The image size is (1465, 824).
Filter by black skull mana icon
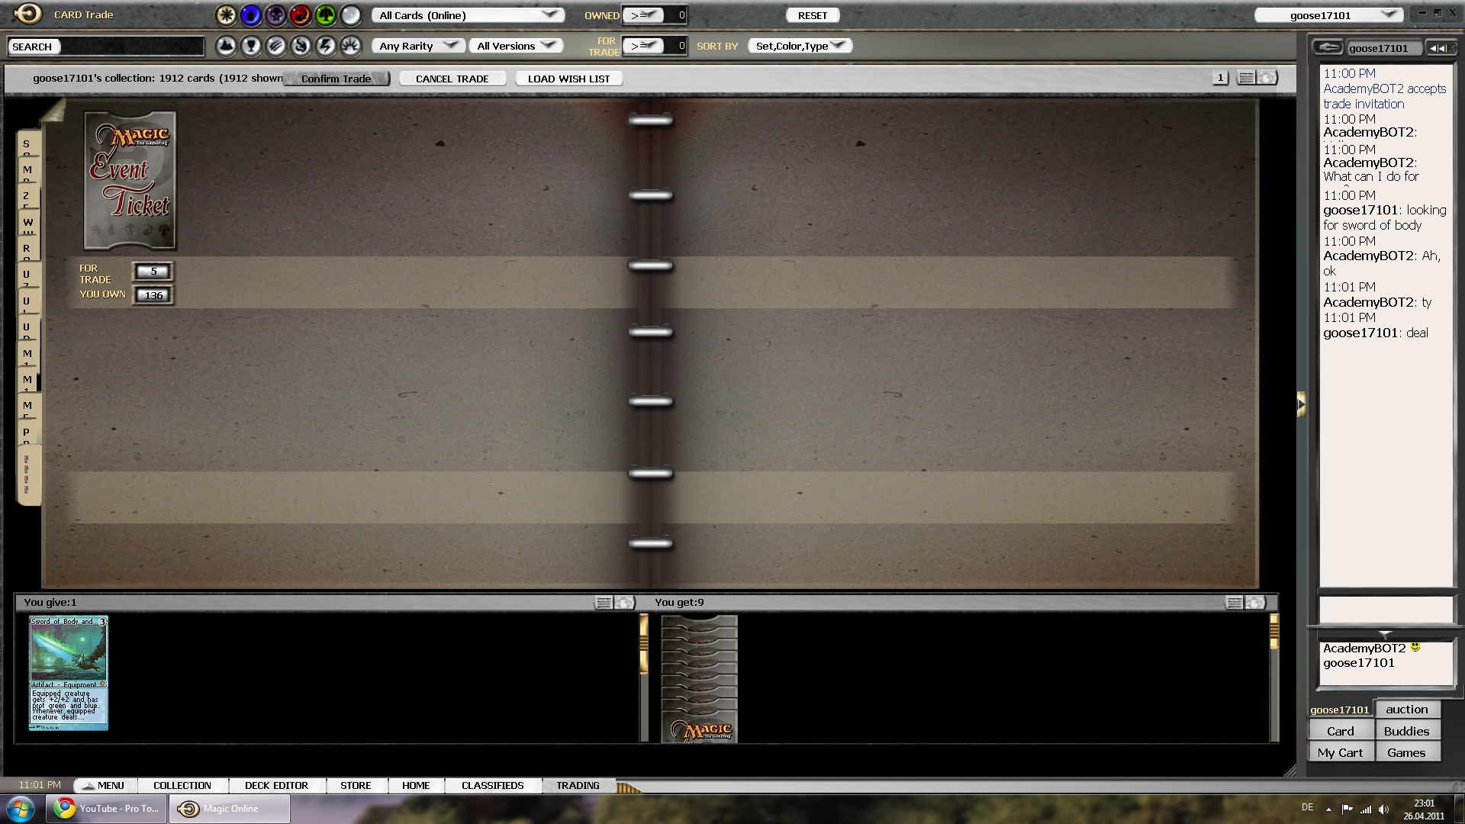(275, 15)
